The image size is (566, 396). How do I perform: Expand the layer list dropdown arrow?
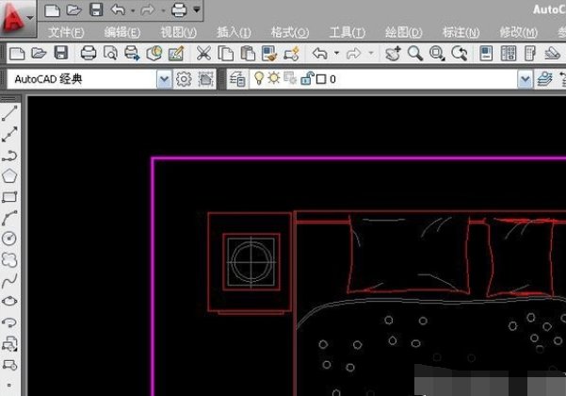click(525, 79)
